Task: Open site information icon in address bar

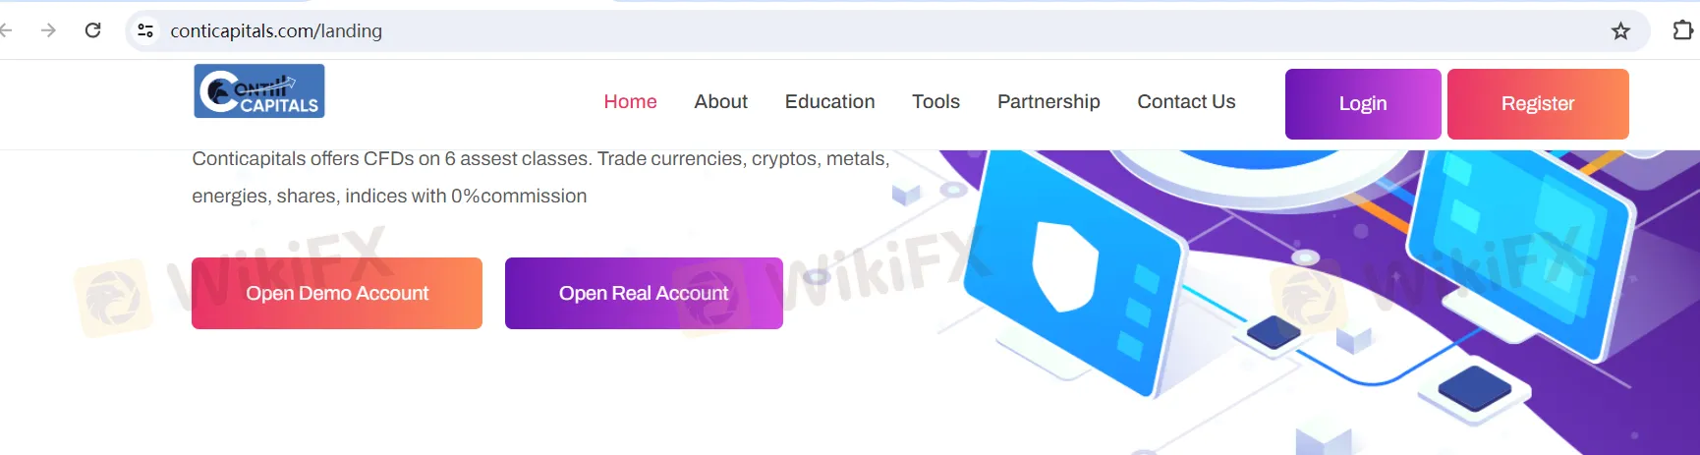Action: 145,30
